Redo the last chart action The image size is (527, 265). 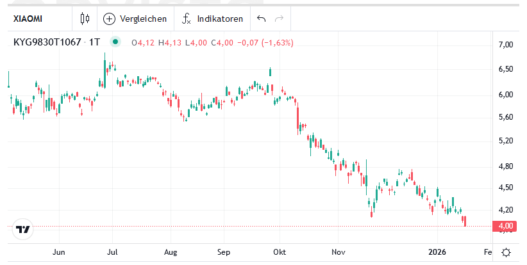point(278,19)
